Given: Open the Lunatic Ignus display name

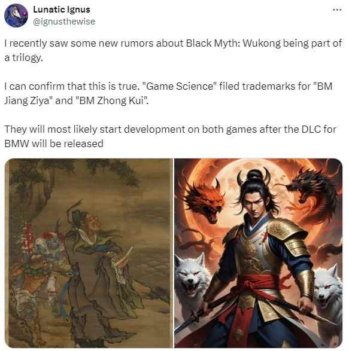Looking at the screenshot, I should click(x=62, y=10).
